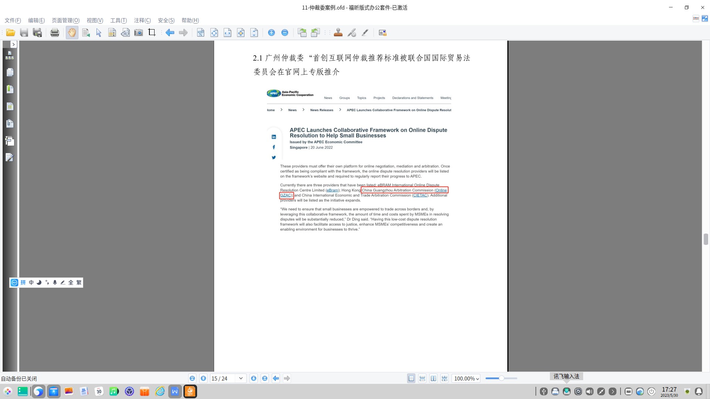
Task: Select the pencil annotation tool
Action: pos(365,33)
